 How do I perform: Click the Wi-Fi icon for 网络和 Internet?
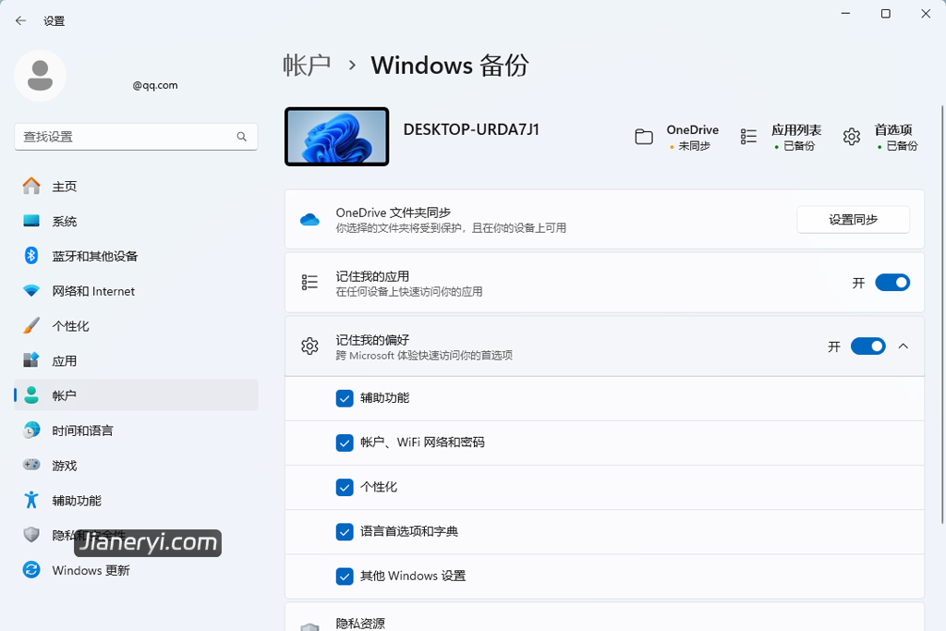pyautogui.click(x=31, y=291)
